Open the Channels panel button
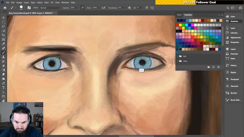244x137 pixels. click(234, 54)
